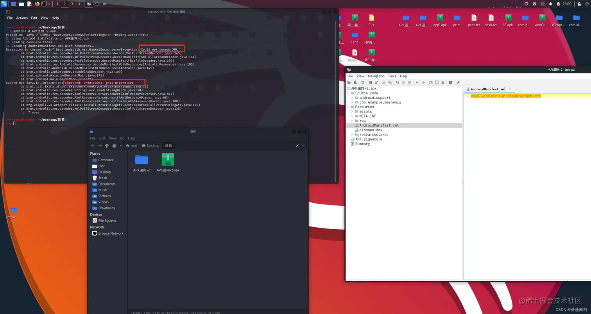Viewport: 591px width, 314px height.
Task: Open jadx-gui Tools menu
Action: click(392, 76)
